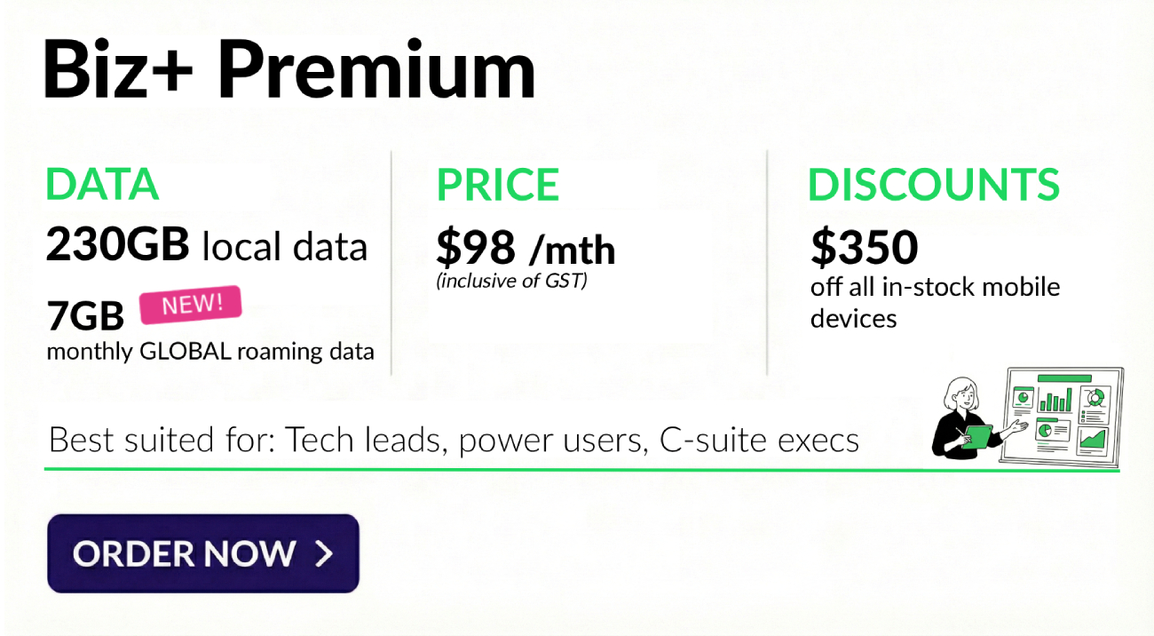Click the chevron arrow inside ORDER NOW
Viewport: 1154px width, 636px height.
coord(325,553)
